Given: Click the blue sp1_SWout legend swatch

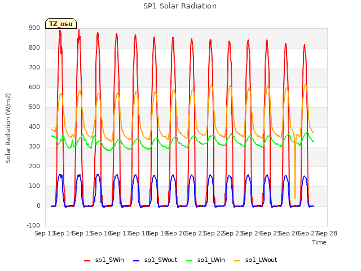Looking at the screenshot, I should (x=137, y=261).
